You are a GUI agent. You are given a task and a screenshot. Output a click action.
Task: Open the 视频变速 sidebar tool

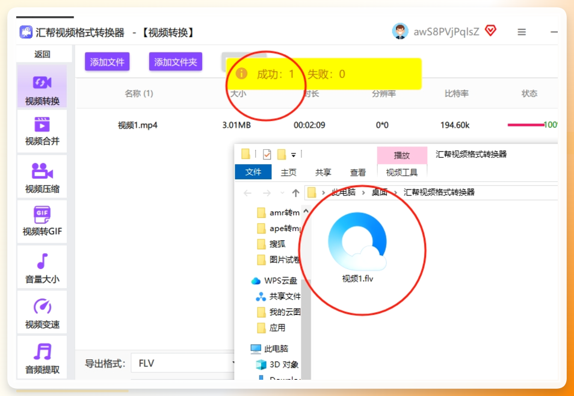coord(42,312)
